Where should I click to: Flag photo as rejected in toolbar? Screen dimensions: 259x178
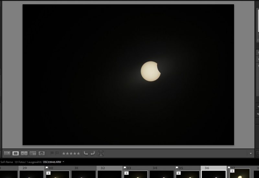[x=57, y=153]
